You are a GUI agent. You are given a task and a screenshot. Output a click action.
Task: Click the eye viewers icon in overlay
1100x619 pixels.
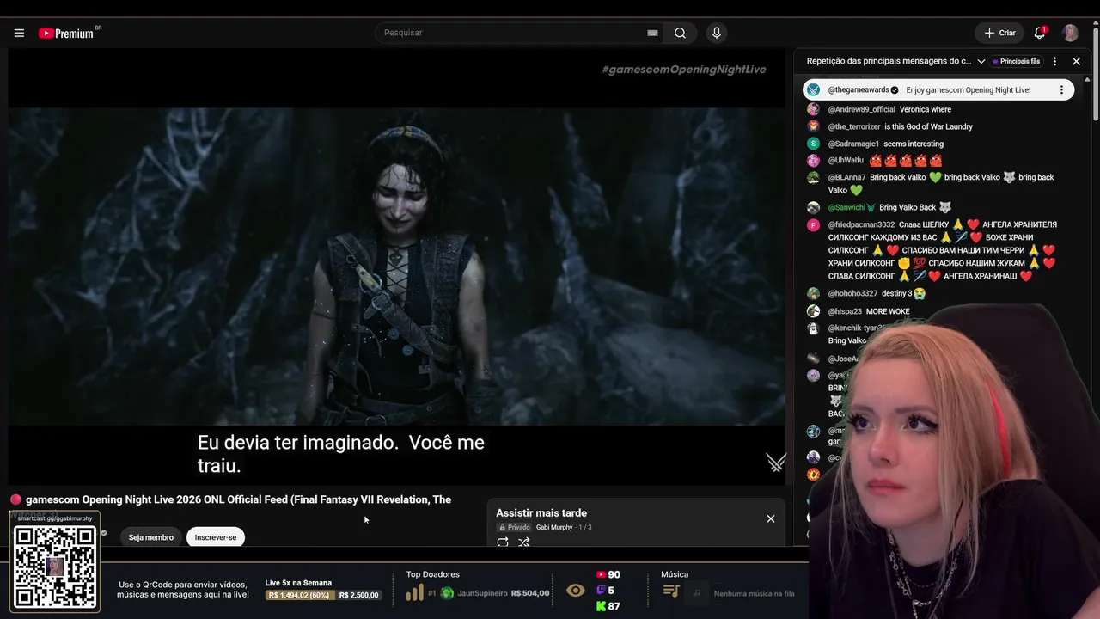[x=576, y=591]
